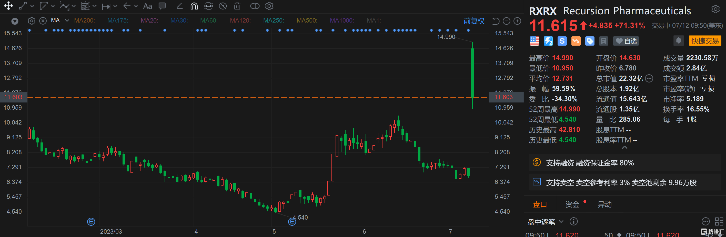This screenshot has width=726, height=237.
Task: Click the 快捷交易 quick trade button
Action: click(x=705, y=41)
